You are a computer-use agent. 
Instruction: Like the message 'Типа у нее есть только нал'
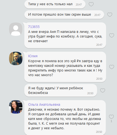click(91, 4)
